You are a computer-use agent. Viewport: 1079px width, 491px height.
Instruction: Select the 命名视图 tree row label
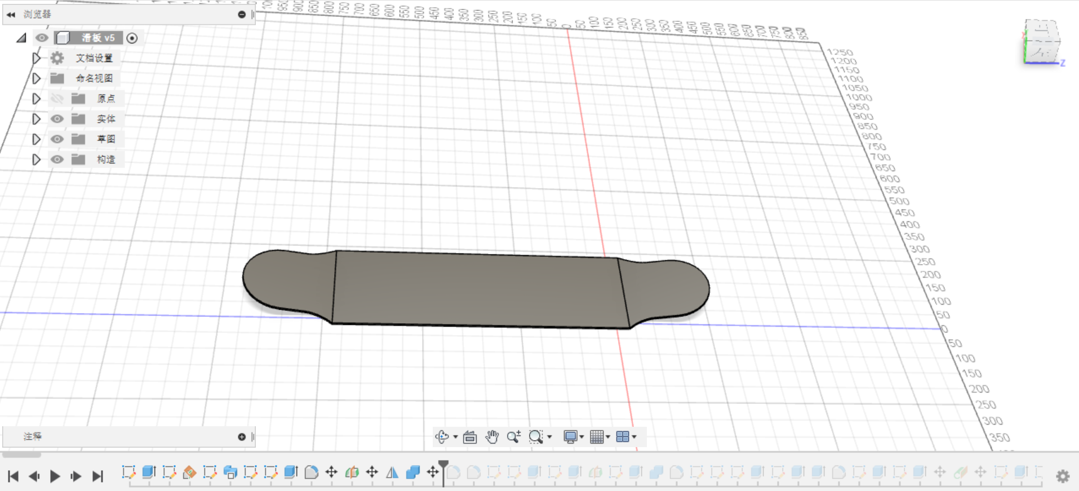tap(94, 78)
